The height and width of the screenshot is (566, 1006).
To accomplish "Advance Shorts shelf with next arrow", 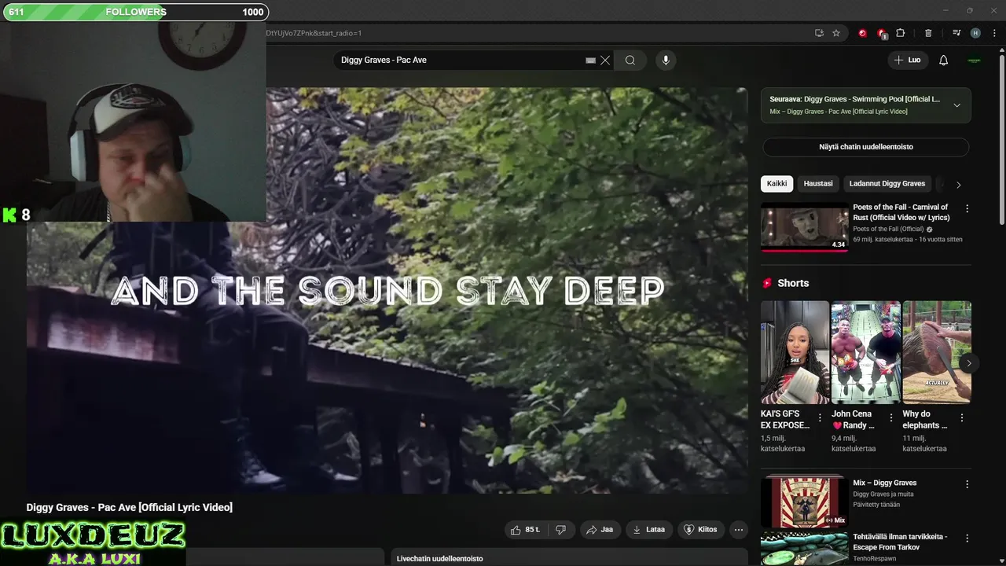I will pyautogui.click(x=969, y=363).
